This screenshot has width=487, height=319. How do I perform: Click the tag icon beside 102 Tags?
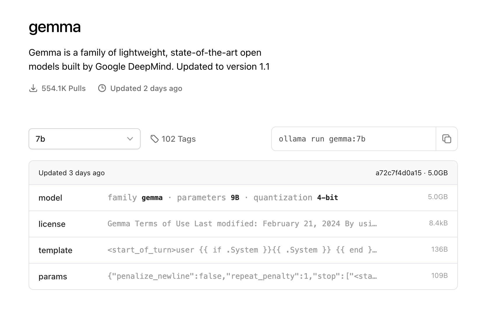pos(154,139)
